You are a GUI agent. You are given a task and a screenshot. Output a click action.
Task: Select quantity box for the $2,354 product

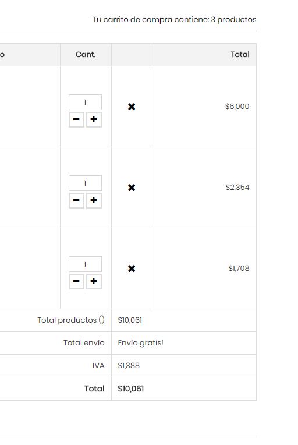85,183
